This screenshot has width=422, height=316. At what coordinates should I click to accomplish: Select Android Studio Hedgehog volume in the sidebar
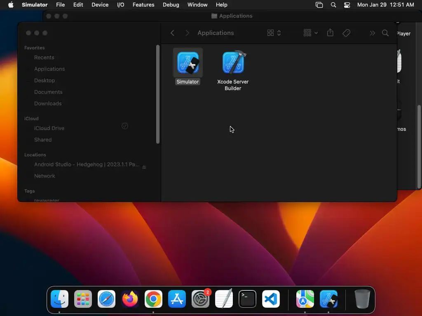[87, 165]
